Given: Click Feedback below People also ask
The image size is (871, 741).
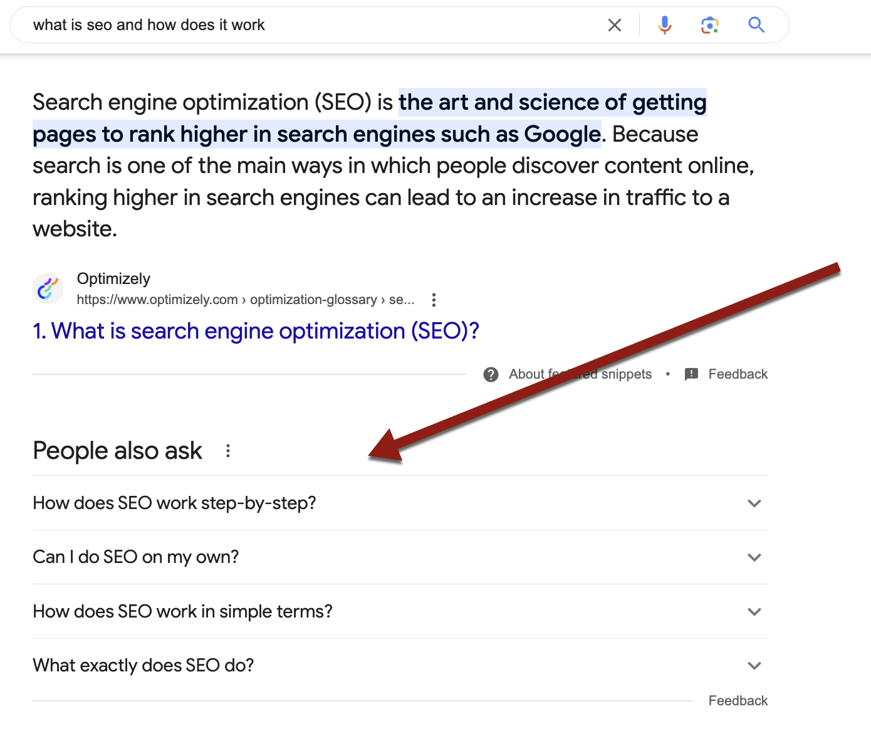Looking at the screenshot, I should coord(738,701).
